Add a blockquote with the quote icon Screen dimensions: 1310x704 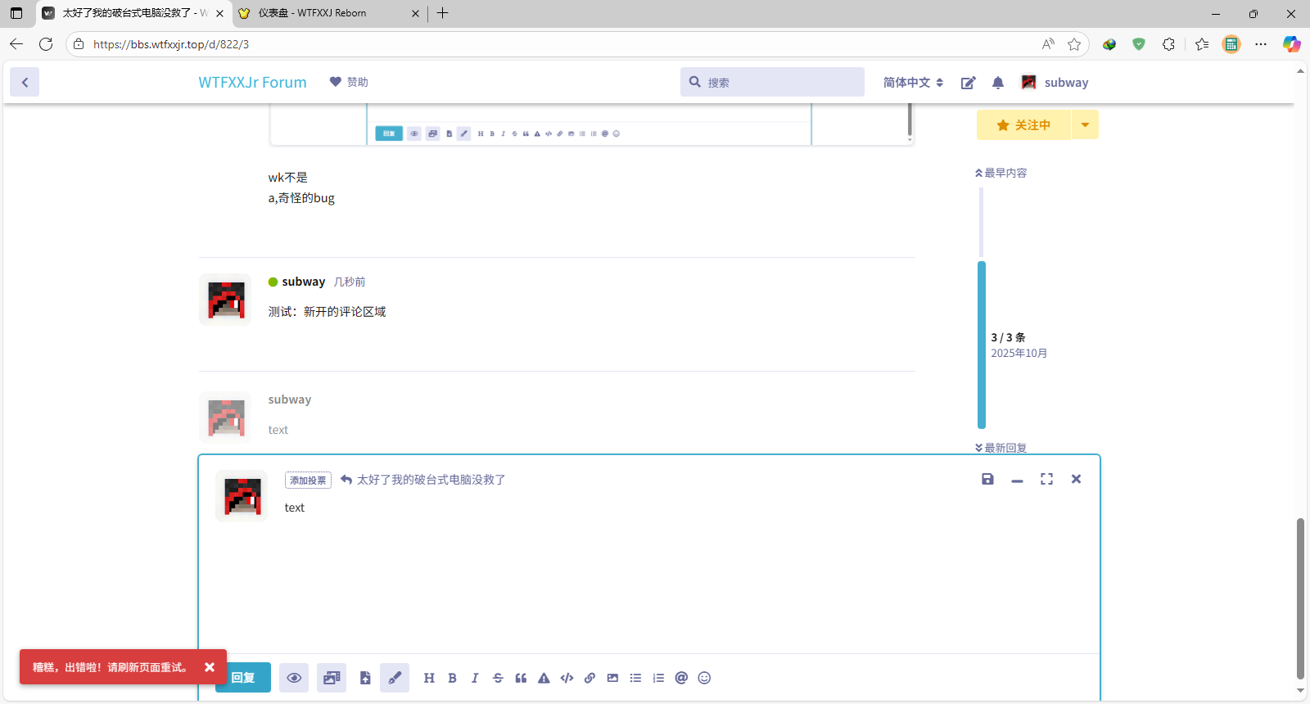pos(521,678)
